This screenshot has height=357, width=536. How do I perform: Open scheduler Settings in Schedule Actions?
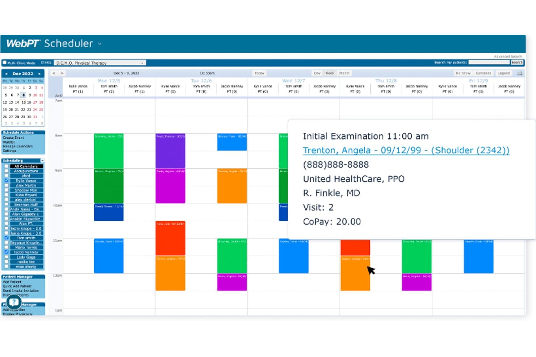click(9, 151)
